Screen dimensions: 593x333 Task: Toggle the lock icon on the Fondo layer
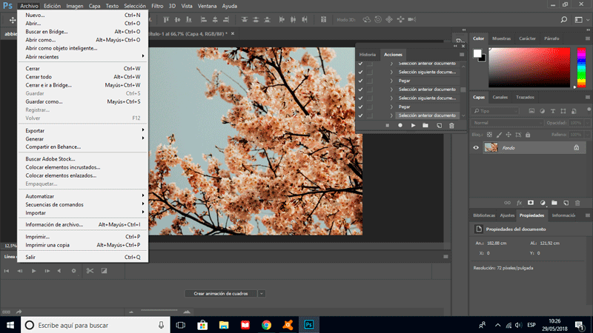click(x=576, y=148)
